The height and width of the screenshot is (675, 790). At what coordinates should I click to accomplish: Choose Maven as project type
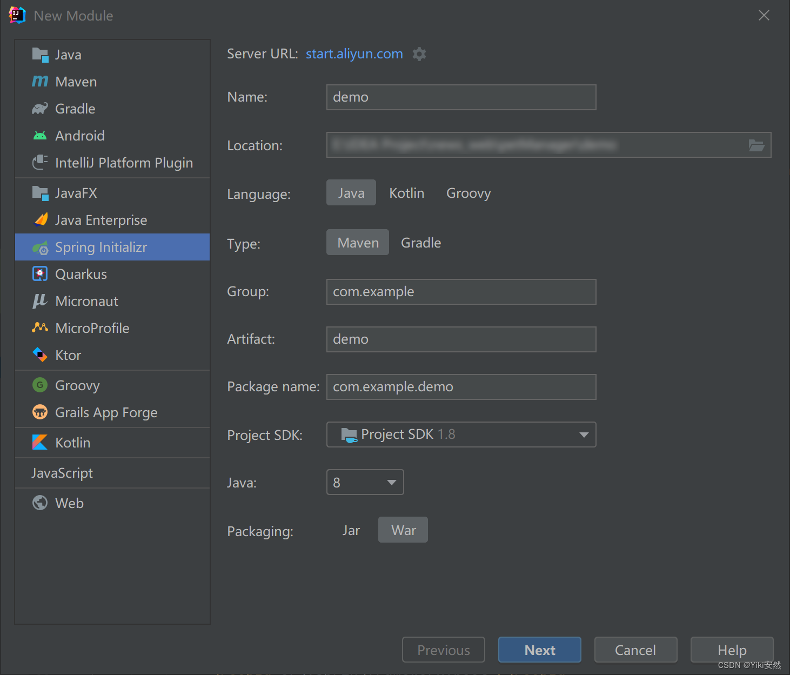[x=358, y=243]
